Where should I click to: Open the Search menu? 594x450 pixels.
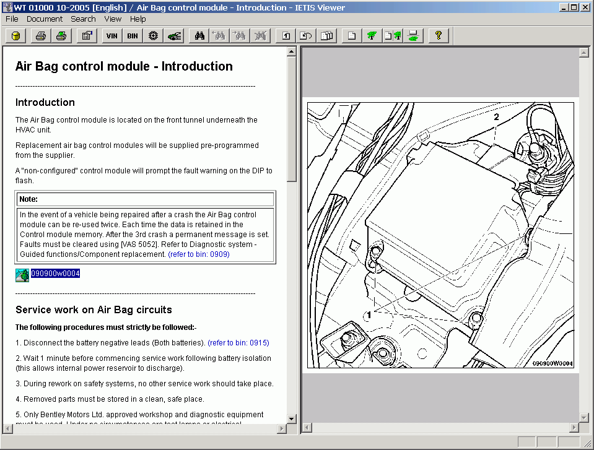pos(83,19)
